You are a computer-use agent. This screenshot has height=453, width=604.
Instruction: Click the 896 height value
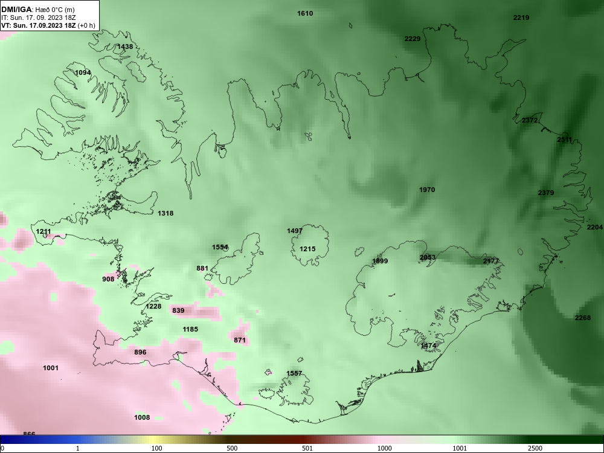coord(140,352)
